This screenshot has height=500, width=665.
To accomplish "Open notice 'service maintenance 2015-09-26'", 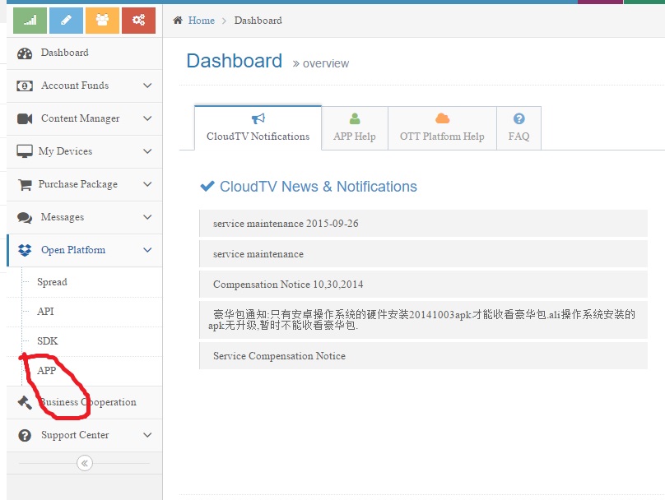I will tap(423, 224).
